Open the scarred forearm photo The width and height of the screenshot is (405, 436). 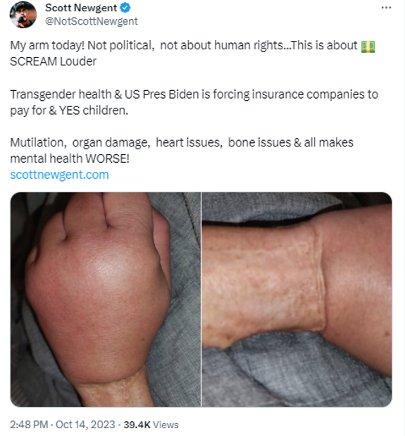pyautogui.click(x=297, y=299)
